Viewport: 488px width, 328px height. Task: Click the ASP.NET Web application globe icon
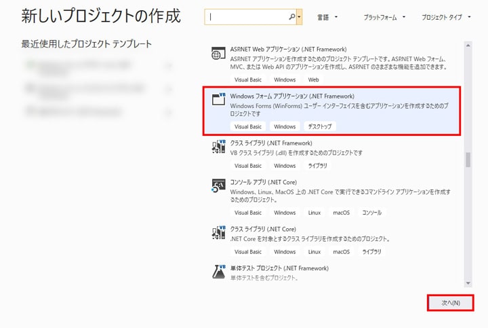[x=218, y=53]
